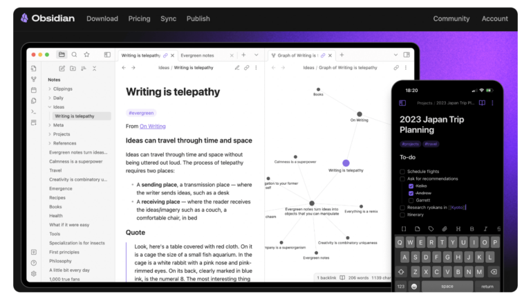Open the file explorer folder icon
Viewport: 531px width, 299px height.
(x=62, y=55)
